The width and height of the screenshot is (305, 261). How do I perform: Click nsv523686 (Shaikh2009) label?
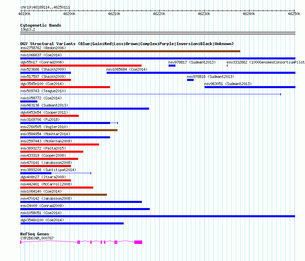click(43, 69)
